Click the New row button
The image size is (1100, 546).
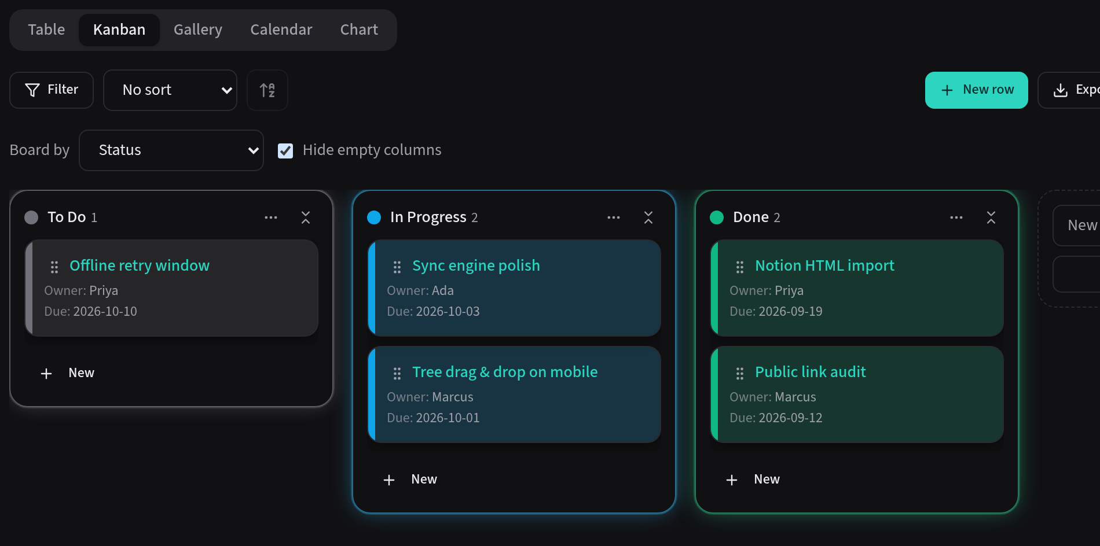point(977,90)
